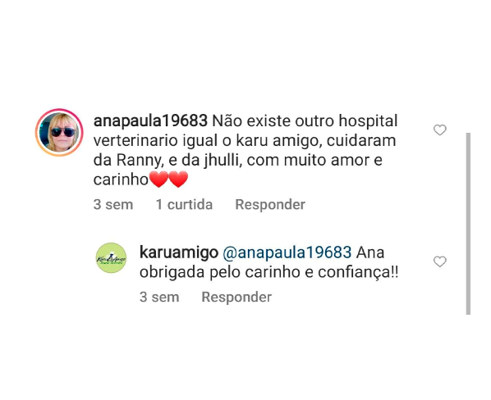Open the anapaula19683 username in bold
The height and width of the screenshot is (400, 491).
[x=150, y=121]
